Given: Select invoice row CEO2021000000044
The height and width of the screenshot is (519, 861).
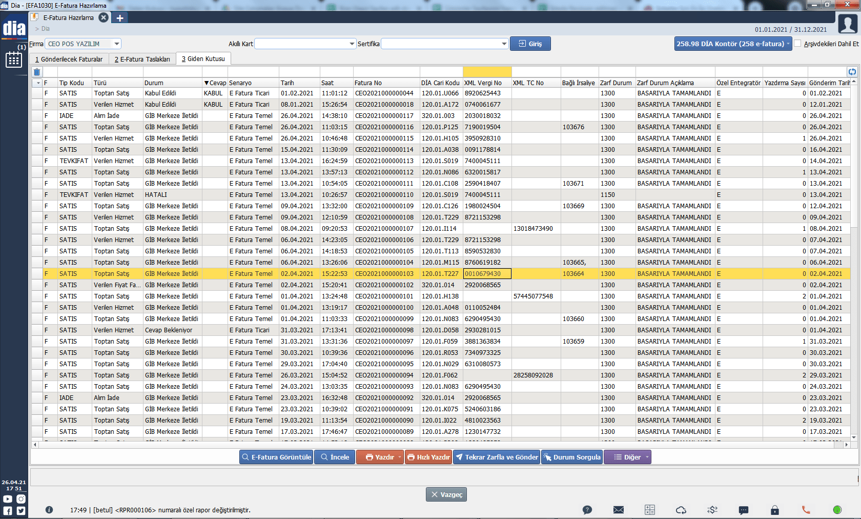Looking at the screenshot, I should coord(441,93).
